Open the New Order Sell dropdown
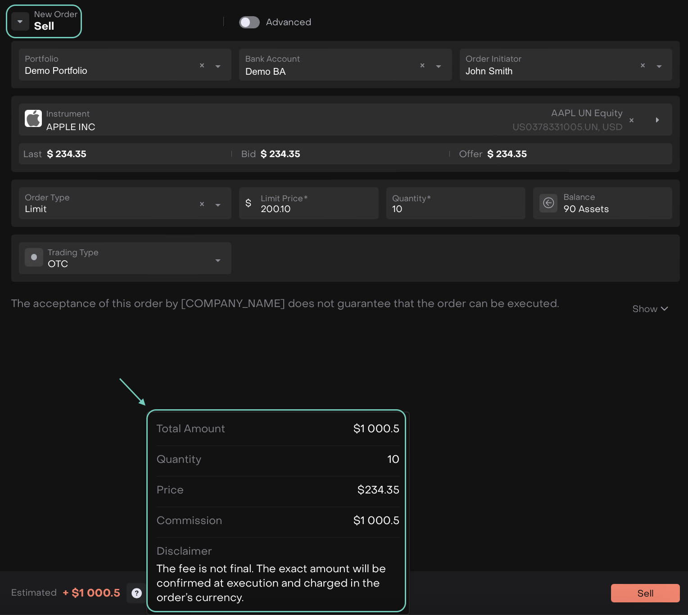688x615 pixels. point(20,22)
